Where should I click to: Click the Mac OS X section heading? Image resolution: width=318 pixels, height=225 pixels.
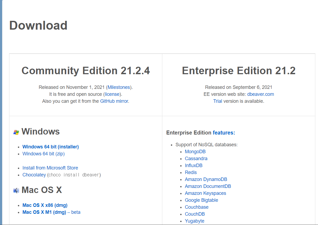coord(42,190)
